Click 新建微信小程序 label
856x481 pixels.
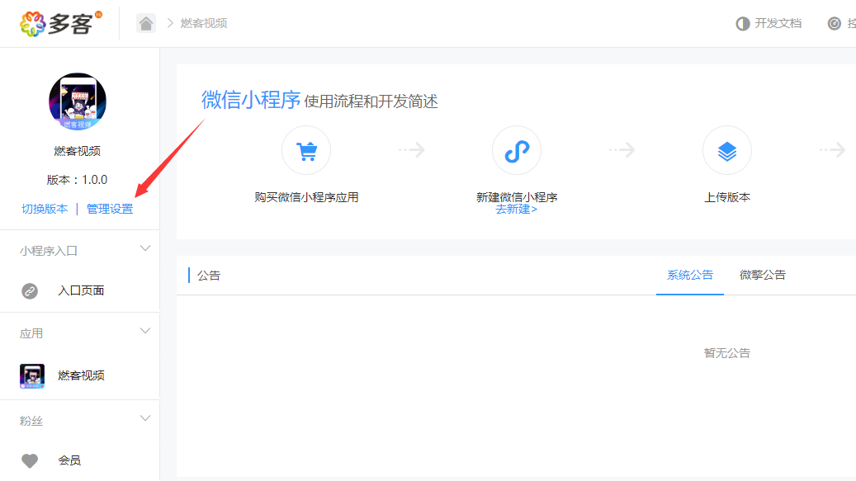point(517,197)
